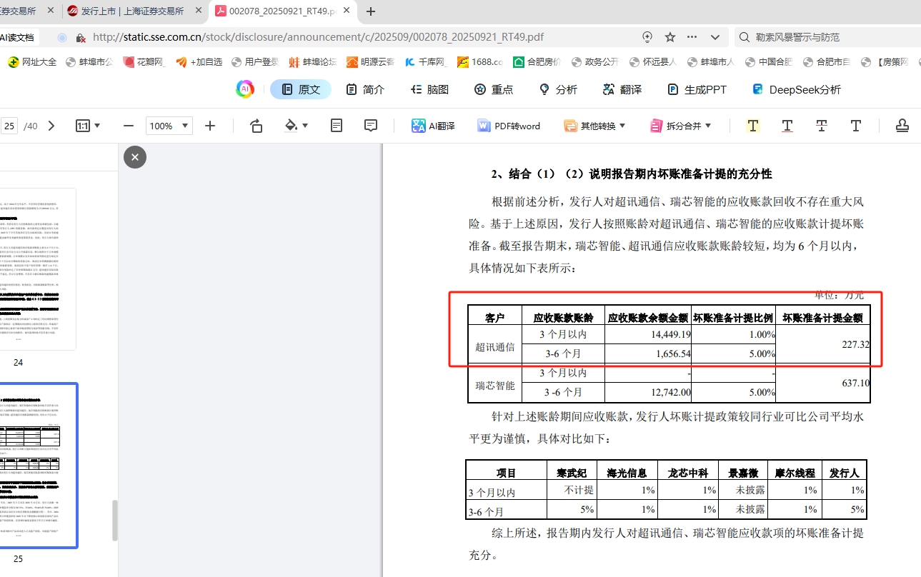
Task: Select the plain text T tool
Action: tap(855, 126)
